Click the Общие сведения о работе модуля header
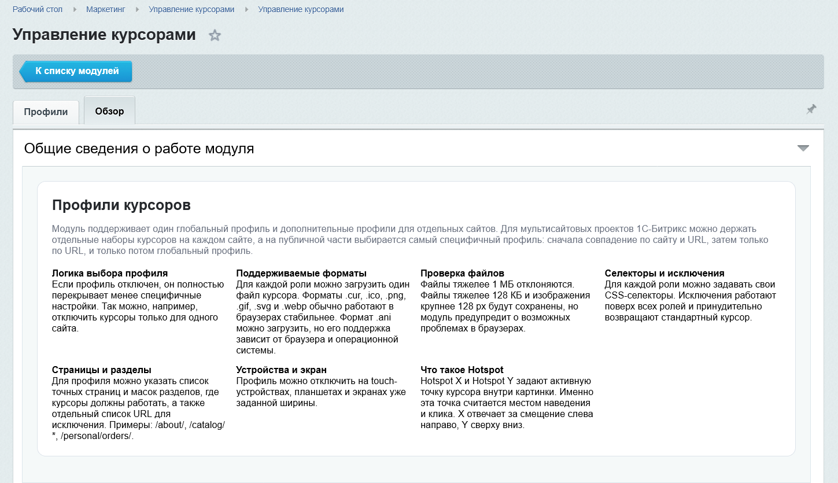Image resolution: width=838 pixels, height=483 pixels. pos(139,149)
